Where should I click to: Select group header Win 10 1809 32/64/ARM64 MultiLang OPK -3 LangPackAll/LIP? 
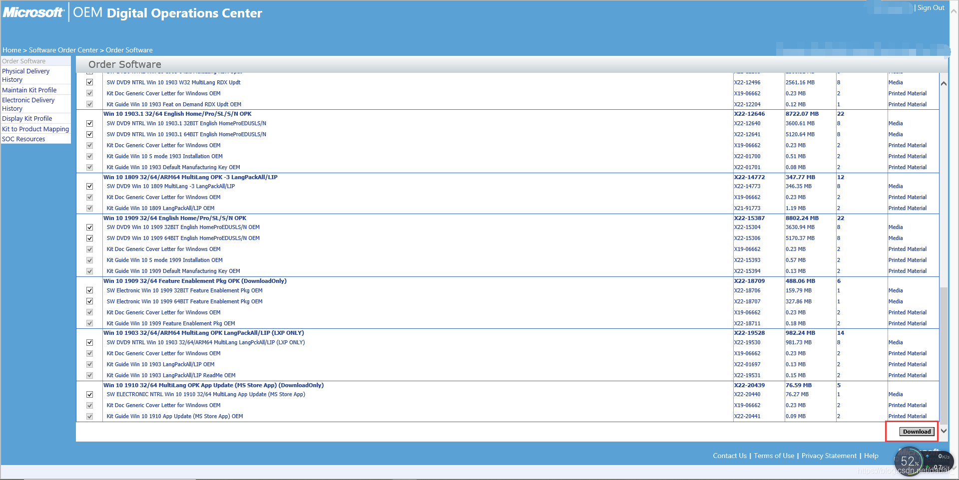tap(190, 177)
